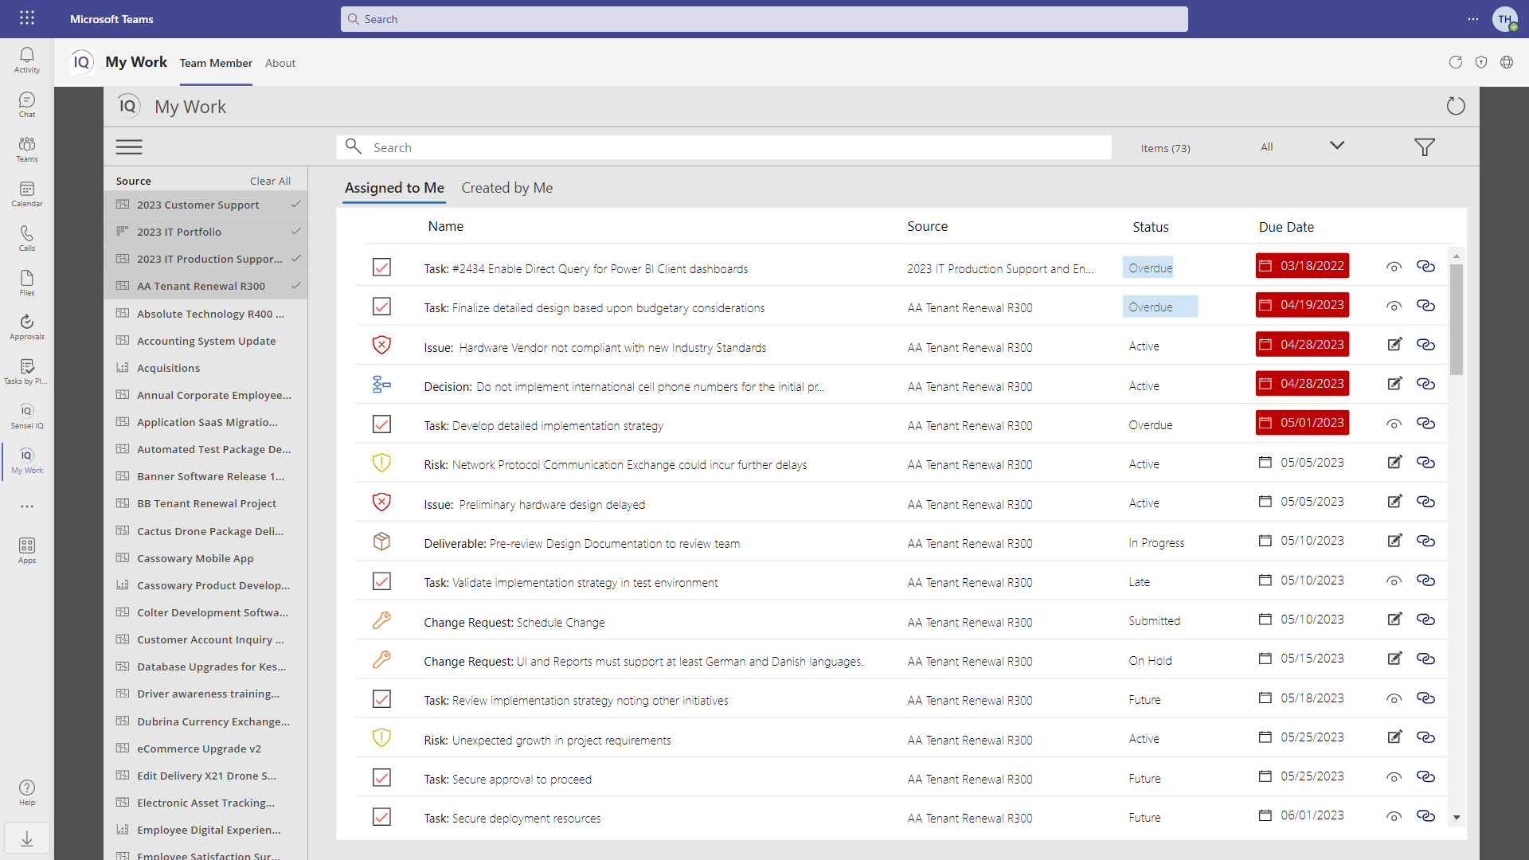
Task: View Develop detailed implementation strategy via eye icon
Action: [1394, 424]
